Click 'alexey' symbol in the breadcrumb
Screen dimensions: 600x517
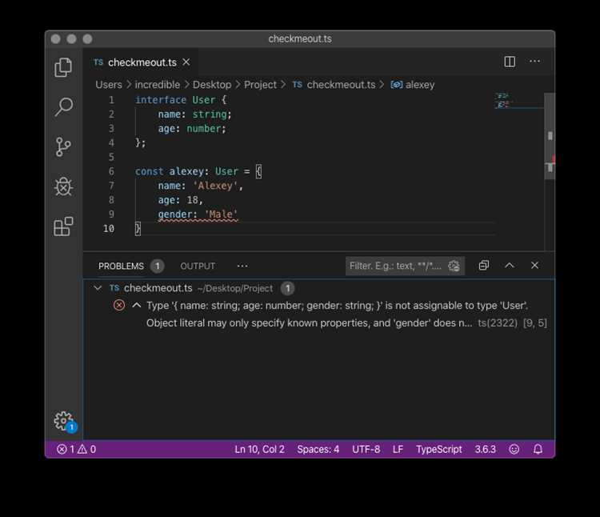(x=420, y=85)
